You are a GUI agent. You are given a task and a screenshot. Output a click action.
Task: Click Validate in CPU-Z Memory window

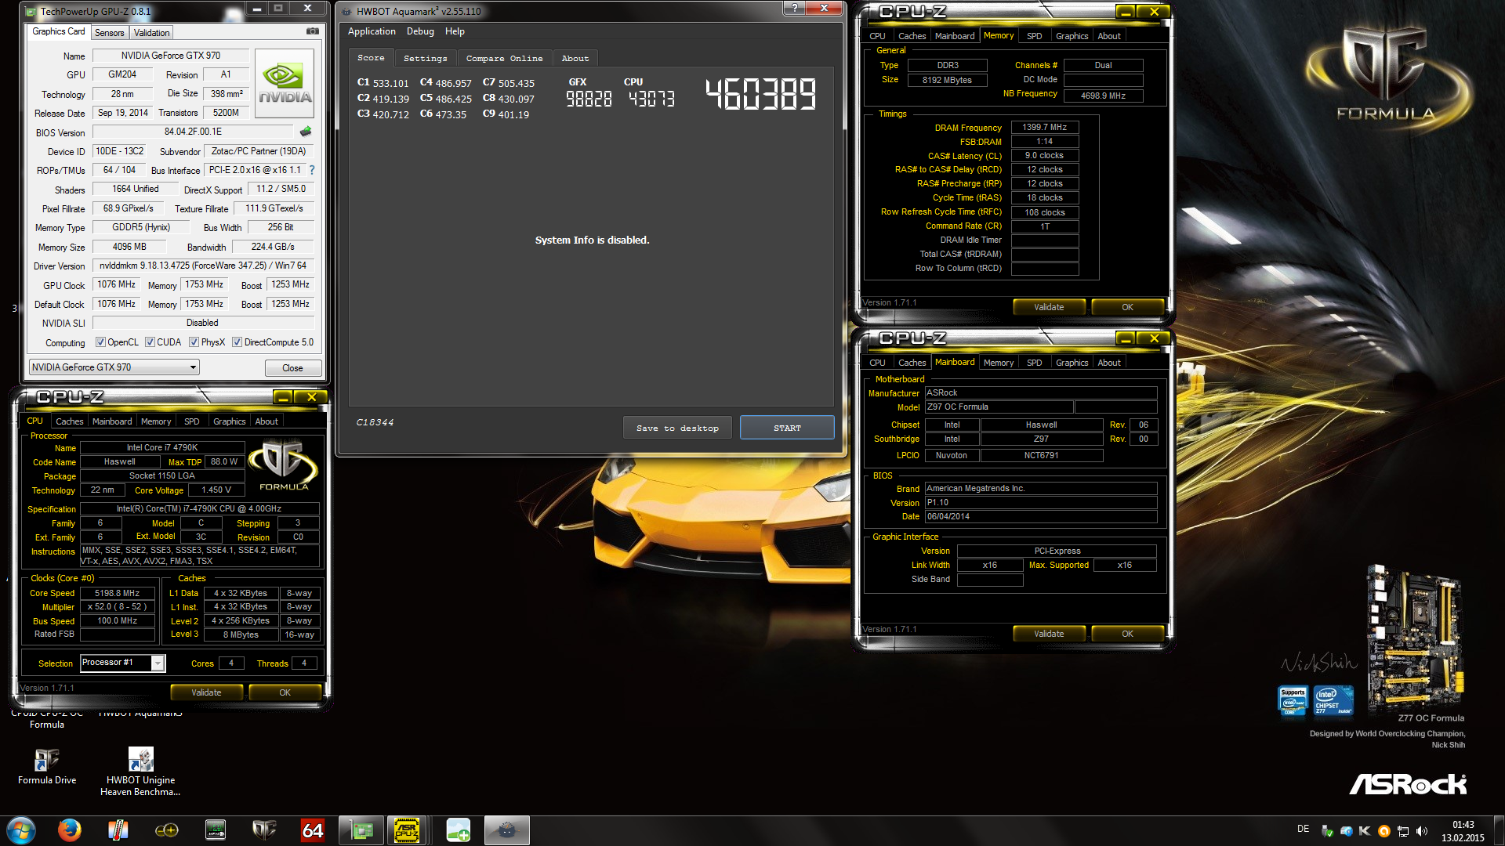[x=1049, y=307]
